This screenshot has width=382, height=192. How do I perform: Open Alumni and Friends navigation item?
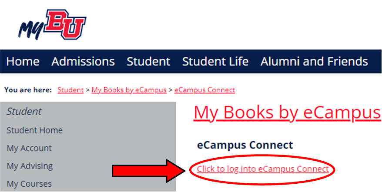pos(314,62)
